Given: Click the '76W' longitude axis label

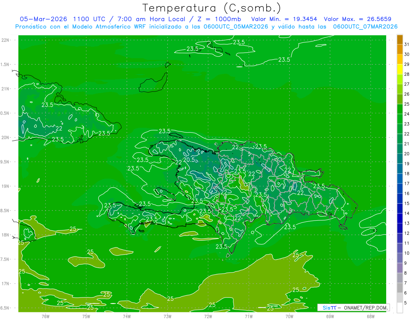Looking at the screenshot, I should point(45,316).
